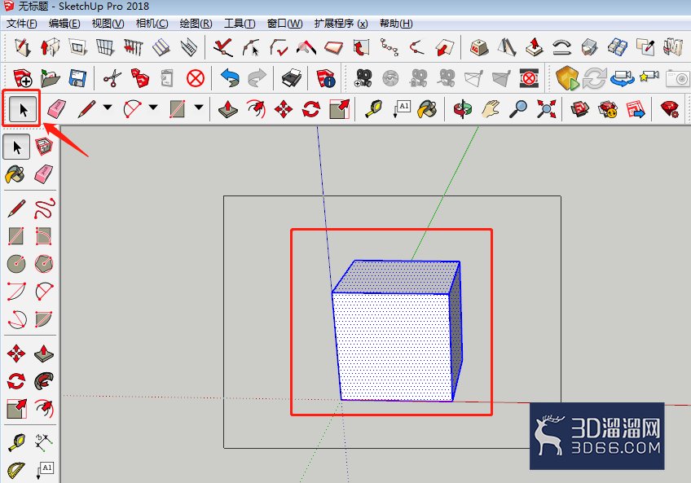Click the Save floppy disk icon
The height and width of the screenshot is (483, 691).
(x=77, y=78)
